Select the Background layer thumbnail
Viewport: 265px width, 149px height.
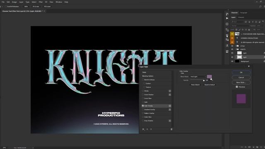coord(237,61)
